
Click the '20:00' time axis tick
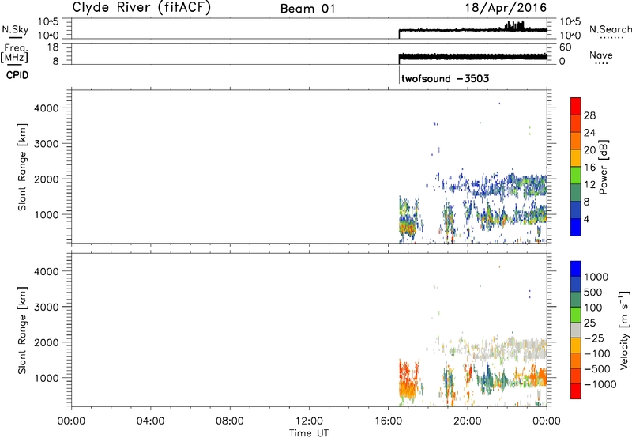pyautogui.click(x=467, y=421)
